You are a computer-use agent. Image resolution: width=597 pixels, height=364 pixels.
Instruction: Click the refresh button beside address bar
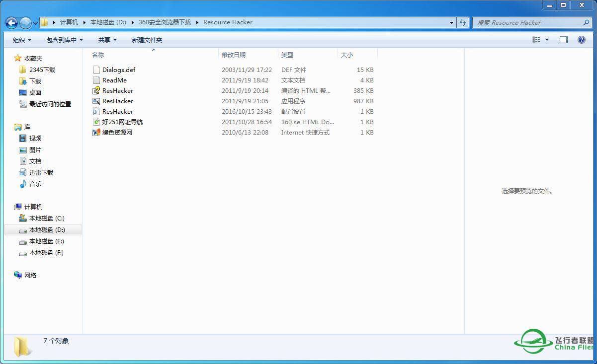point(463,22)
